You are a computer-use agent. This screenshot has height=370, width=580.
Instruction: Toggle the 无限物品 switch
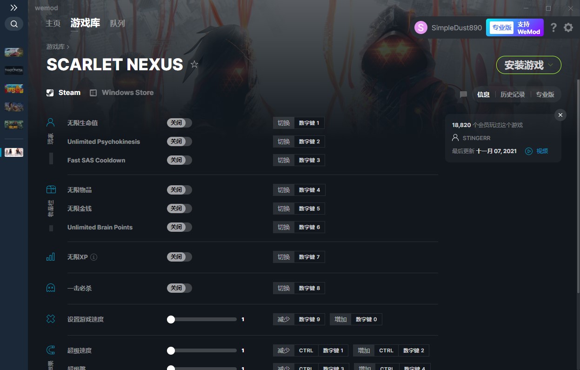click(180, 190)
